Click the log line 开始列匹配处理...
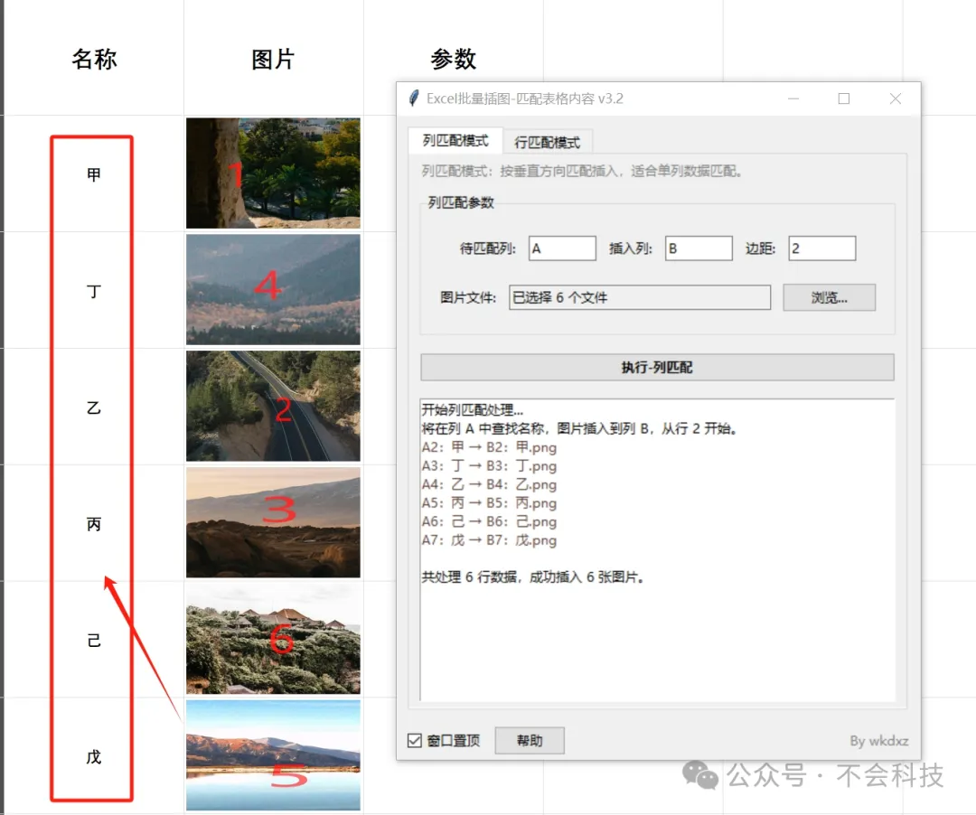 coord(473,410)
